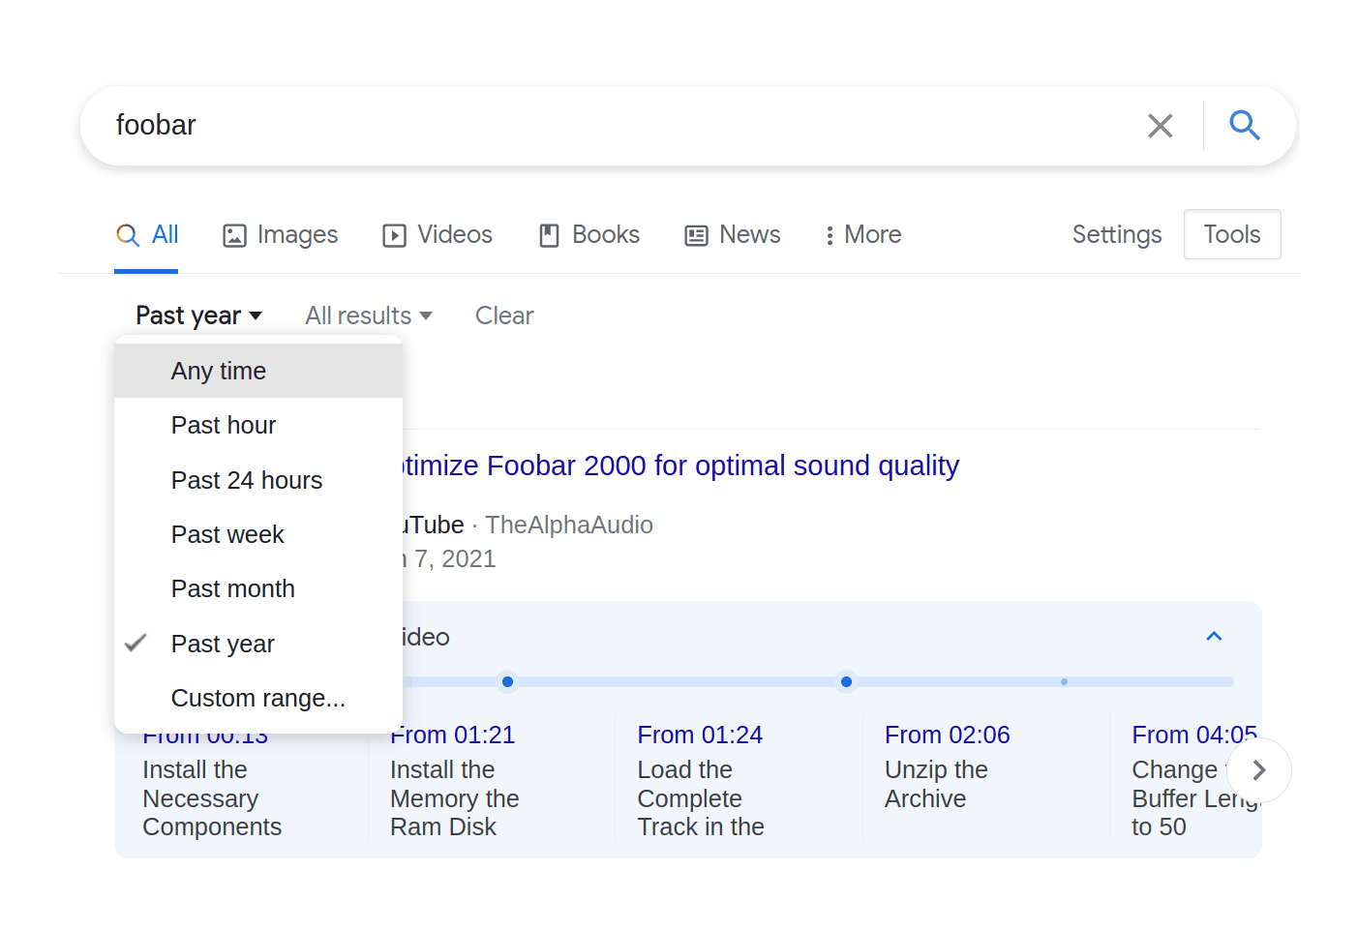Image resolution: width=1358 pixels, height=931 pixels.
Task: Choose Custom range from the time menu
Action: coord(257,697)
